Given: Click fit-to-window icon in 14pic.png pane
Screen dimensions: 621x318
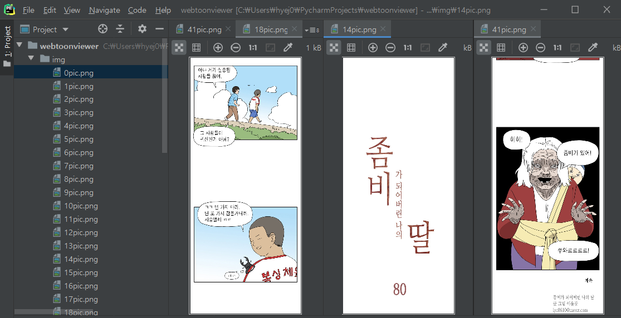Looking at the screenshot, I should click(x=425, y=48).
